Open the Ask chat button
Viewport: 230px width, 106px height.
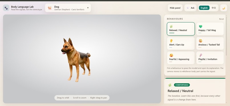coord(190,8)
